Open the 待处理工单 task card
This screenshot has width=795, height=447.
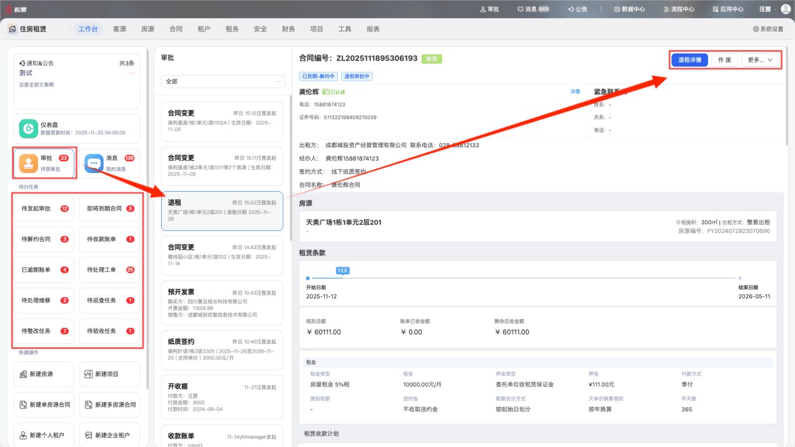[109, 270]
